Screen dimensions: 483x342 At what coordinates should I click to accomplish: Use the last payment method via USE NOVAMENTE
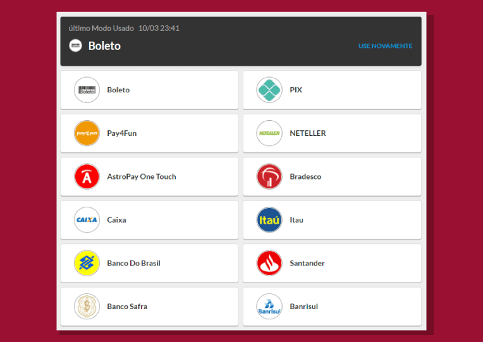pyautogui.click(x=386, y=46)
